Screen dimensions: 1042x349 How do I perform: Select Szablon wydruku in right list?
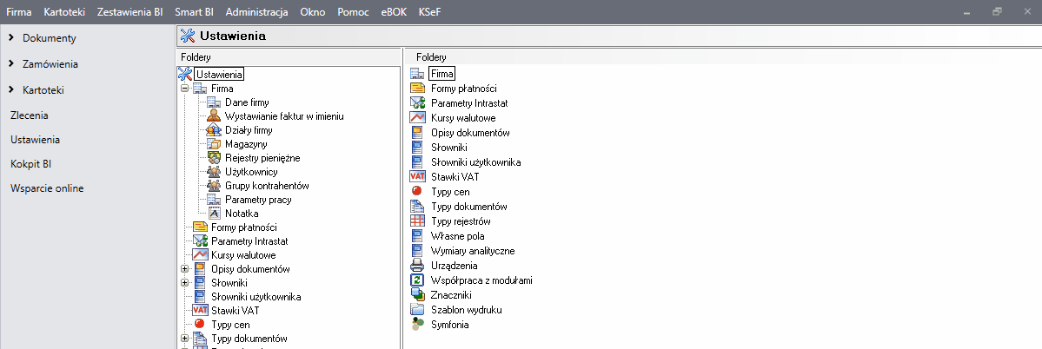(x=466, y=310)
